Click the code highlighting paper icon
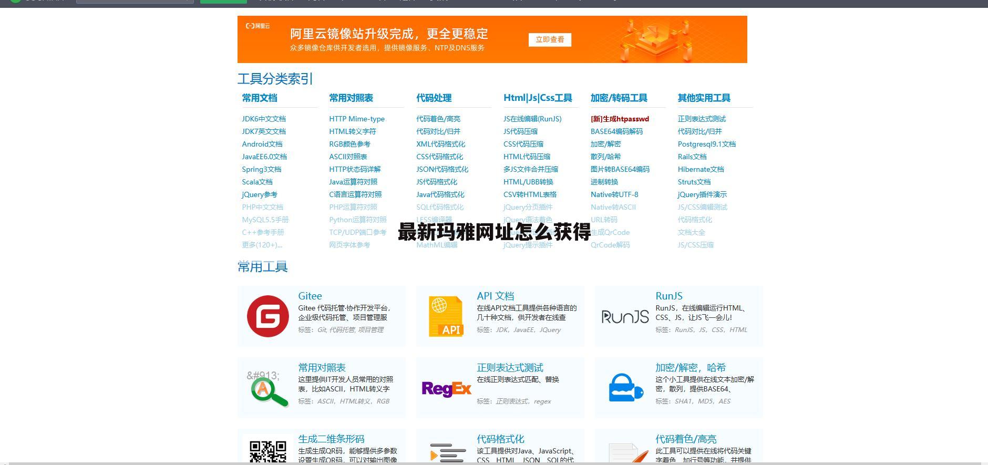 628,453
